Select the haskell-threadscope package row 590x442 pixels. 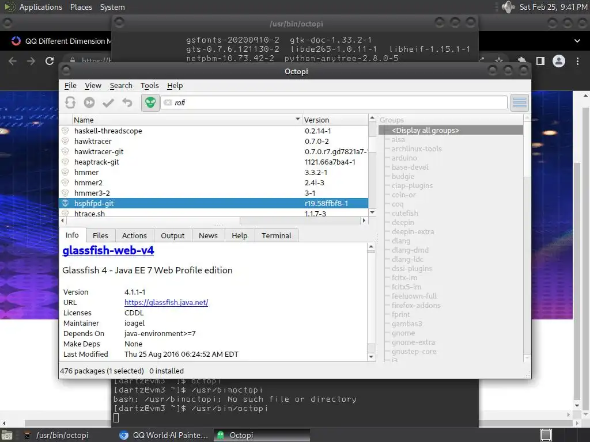click(213, 131)
